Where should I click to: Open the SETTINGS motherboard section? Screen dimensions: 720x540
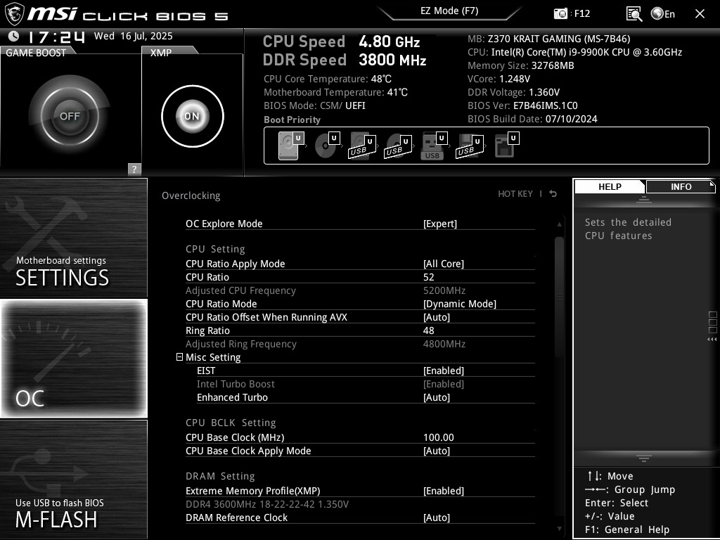click(73, 238)
